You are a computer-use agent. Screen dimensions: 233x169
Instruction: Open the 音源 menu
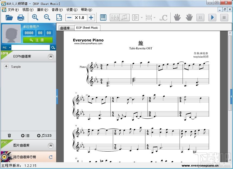57,10
